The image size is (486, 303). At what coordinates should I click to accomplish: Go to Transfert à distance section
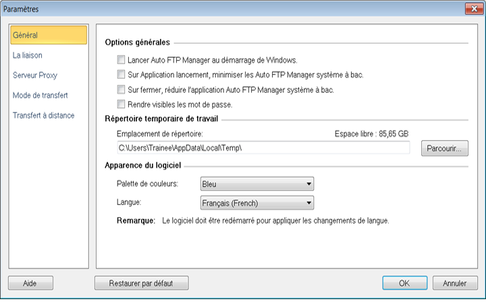(x=44, y=115)
